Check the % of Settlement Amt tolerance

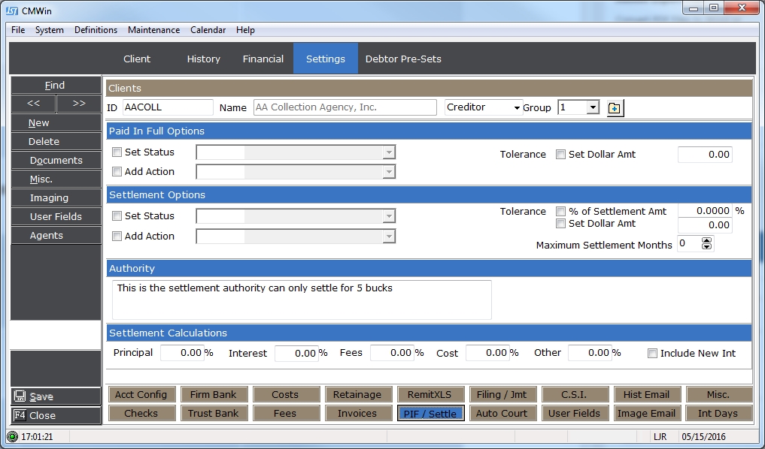point(560,212)
